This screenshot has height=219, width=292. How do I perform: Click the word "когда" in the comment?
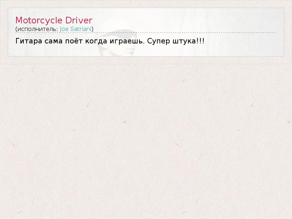click(x=96, y=41)
